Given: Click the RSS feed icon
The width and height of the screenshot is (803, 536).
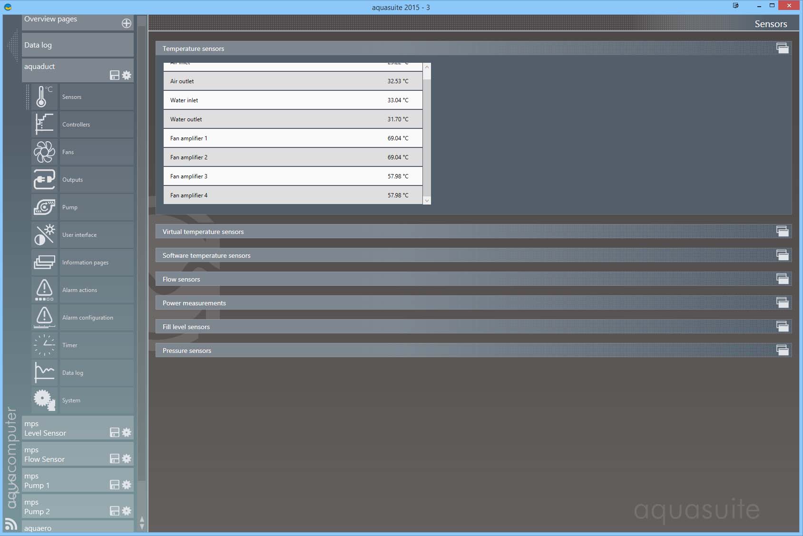Looking at the screenshot, I should click(x=11, y=524).
